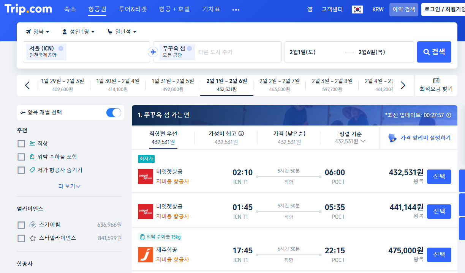Select the 1월 30일 - 2월 4일 date tab
465x273 pixels.
(118, 85)
